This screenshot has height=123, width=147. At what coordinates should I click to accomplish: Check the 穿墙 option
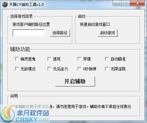point(79,59)
